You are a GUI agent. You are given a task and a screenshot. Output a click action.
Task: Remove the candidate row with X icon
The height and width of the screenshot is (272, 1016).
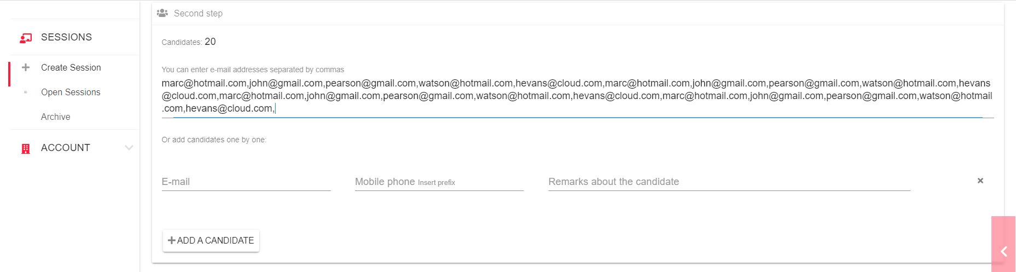click(x=980, y=181)
